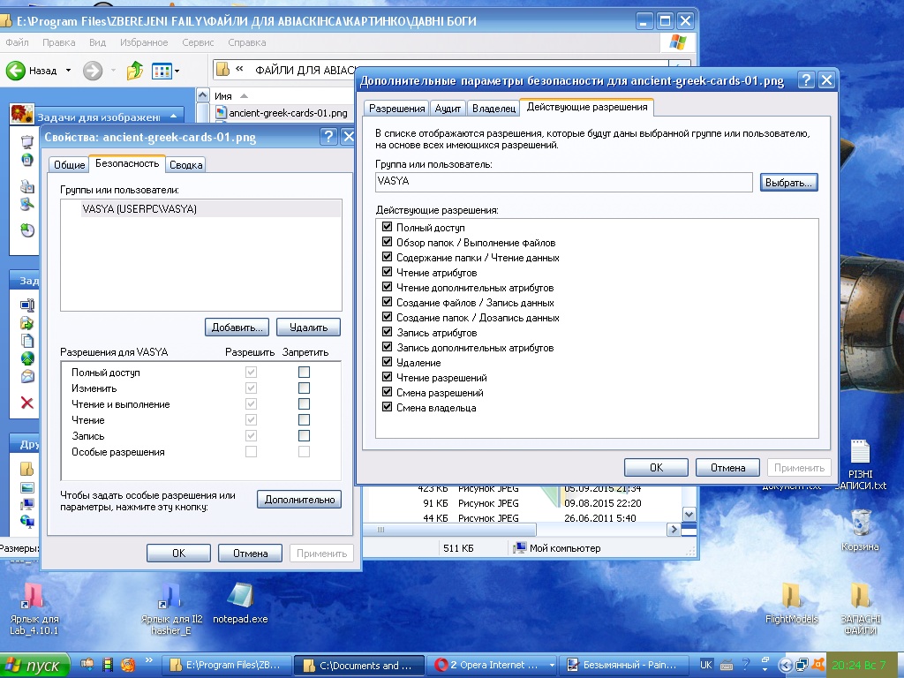Click Выбрать... button
Screen dimensions: 904x678
(x=788, y=182)
